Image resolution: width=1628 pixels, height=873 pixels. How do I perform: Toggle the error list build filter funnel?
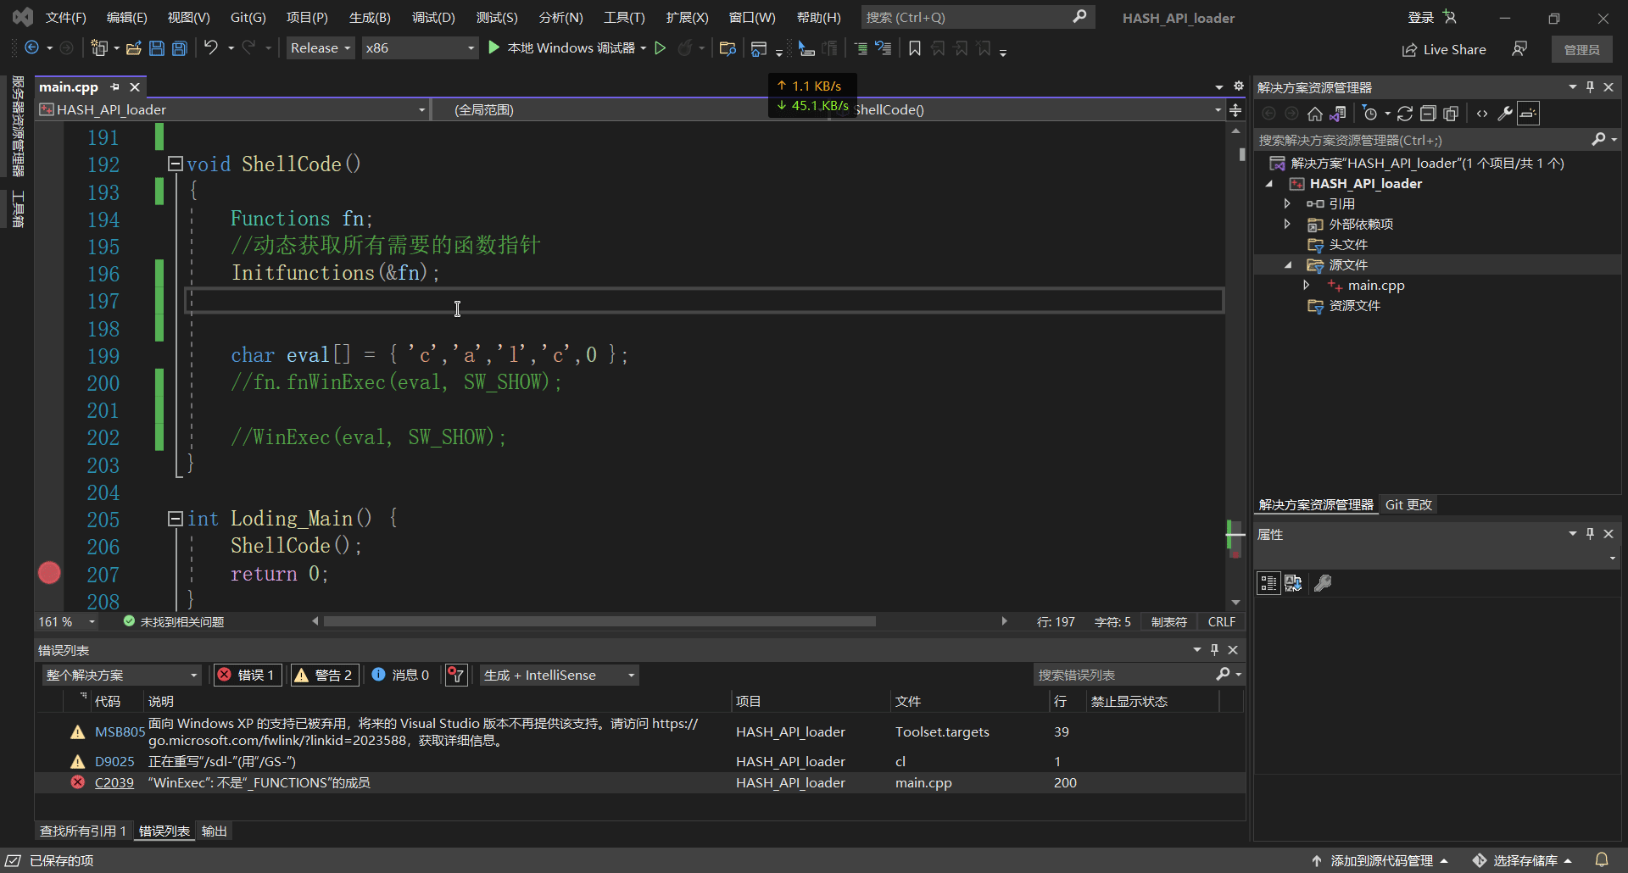click(x=456, y=675)
